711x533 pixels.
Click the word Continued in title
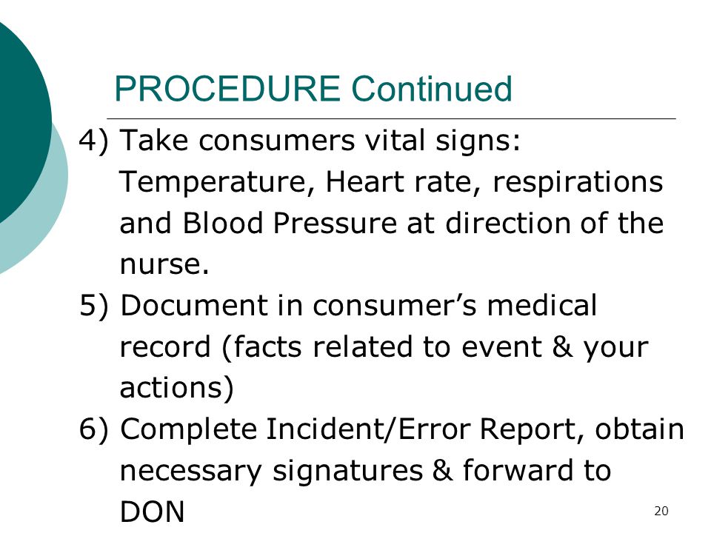(x=432, y=88)
